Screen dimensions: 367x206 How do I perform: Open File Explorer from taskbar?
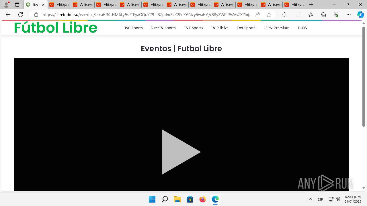click(x=177, y=199)
